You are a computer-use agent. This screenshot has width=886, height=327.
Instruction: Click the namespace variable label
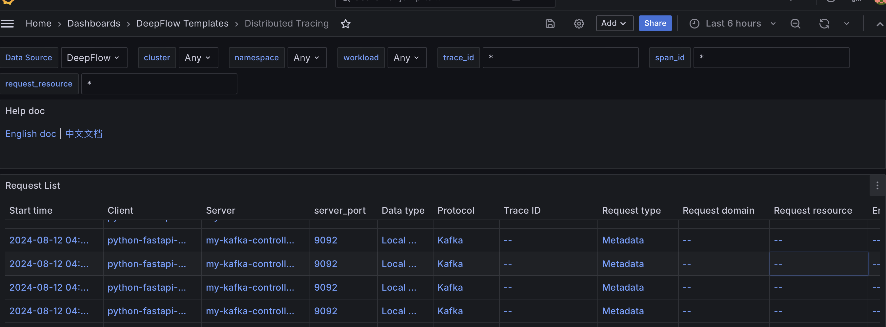tap(256, 57)
